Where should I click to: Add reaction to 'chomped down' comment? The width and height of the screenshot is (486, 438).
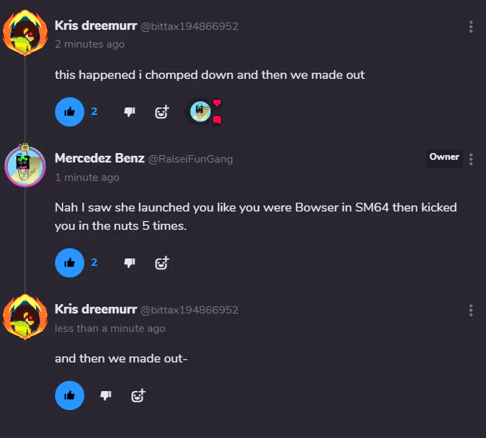point(162,112)
